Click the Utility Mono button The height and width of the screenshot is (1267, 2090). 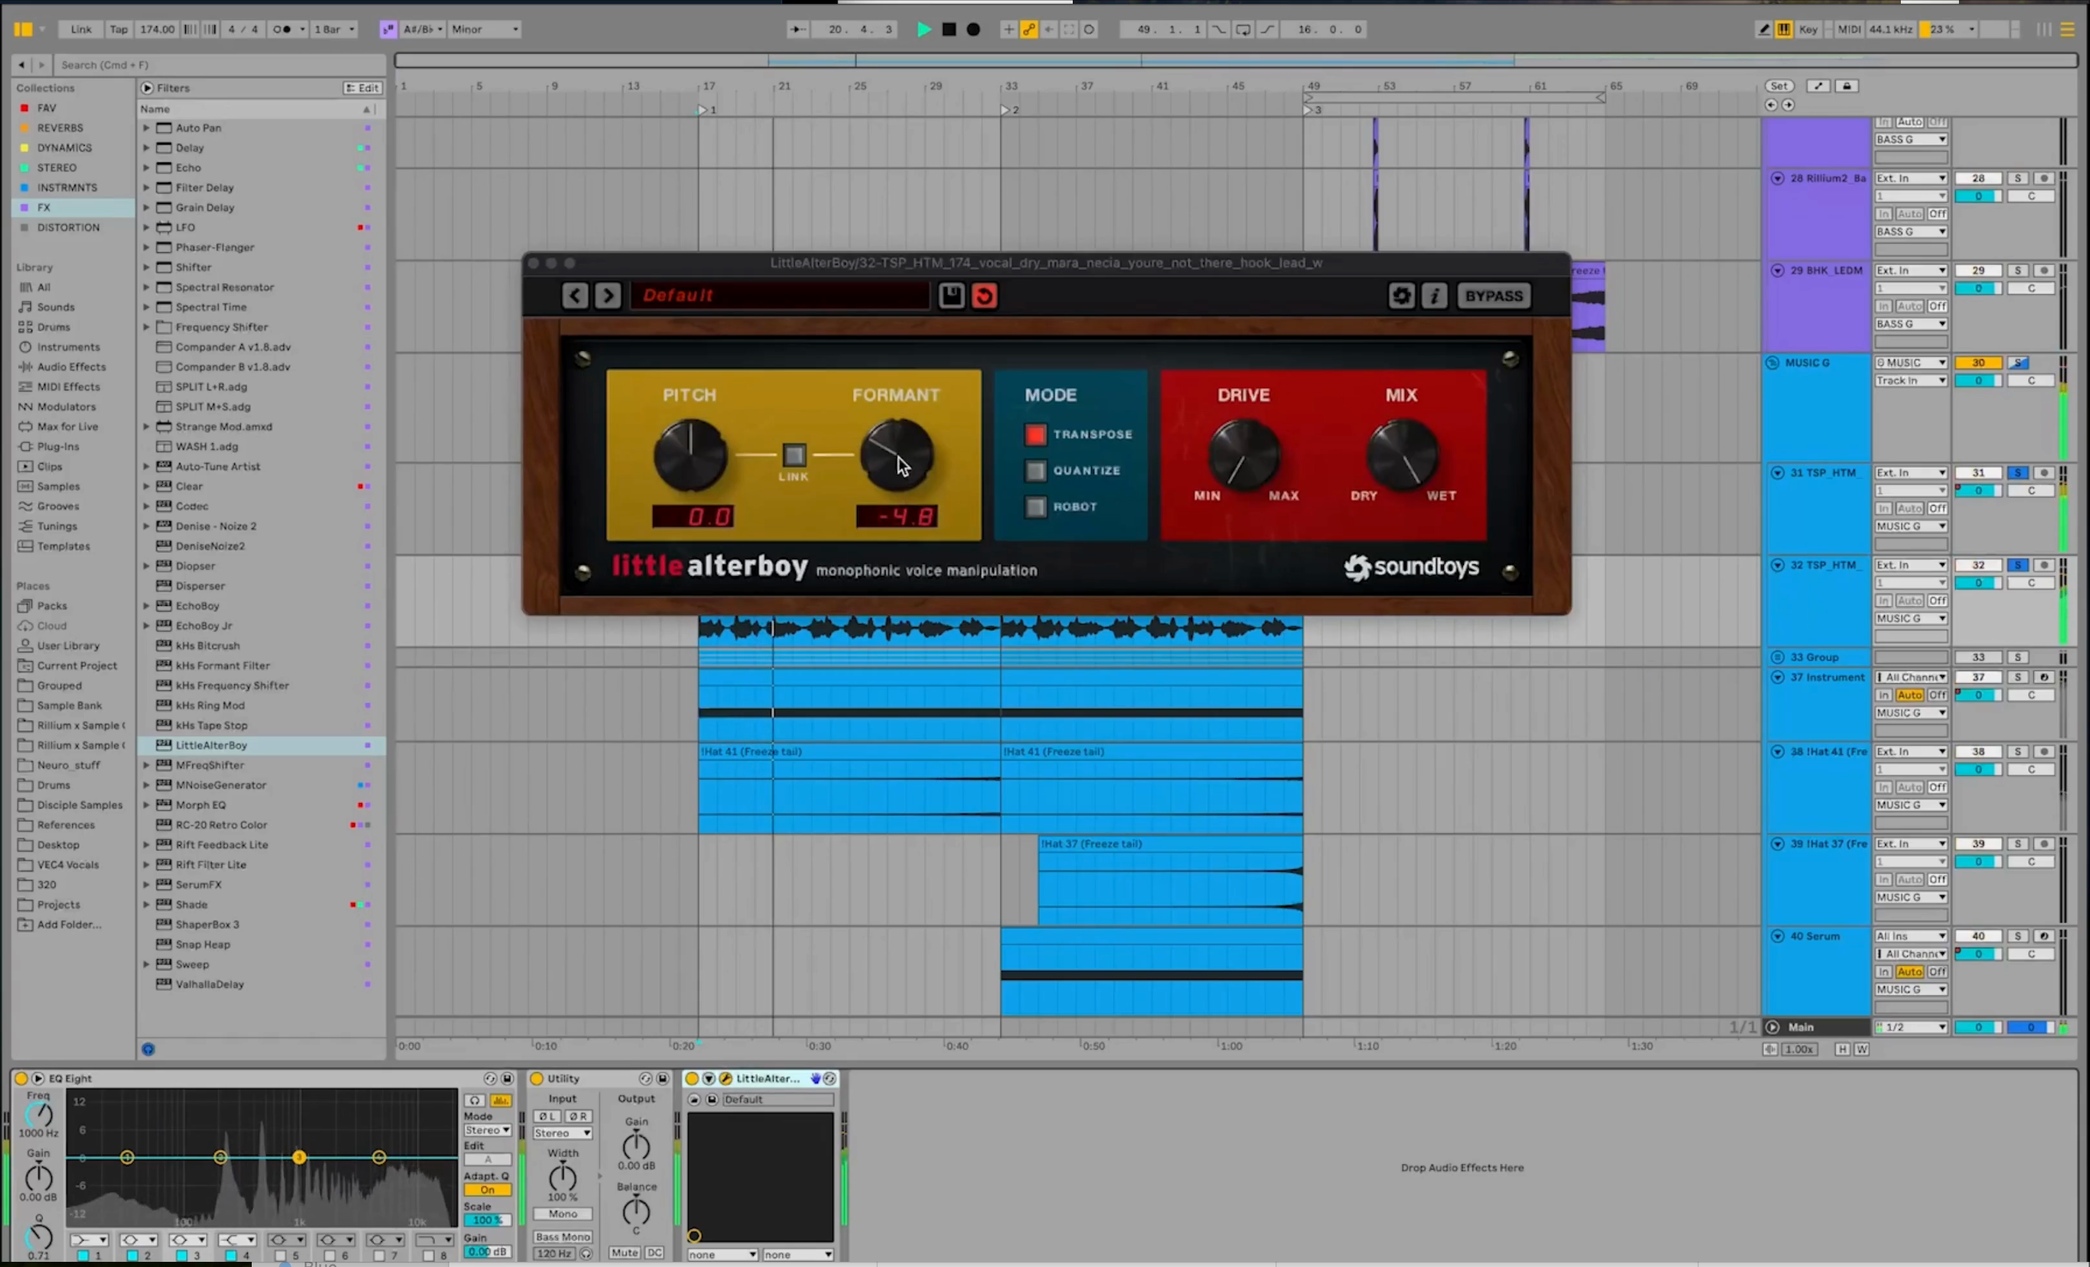562,1213
